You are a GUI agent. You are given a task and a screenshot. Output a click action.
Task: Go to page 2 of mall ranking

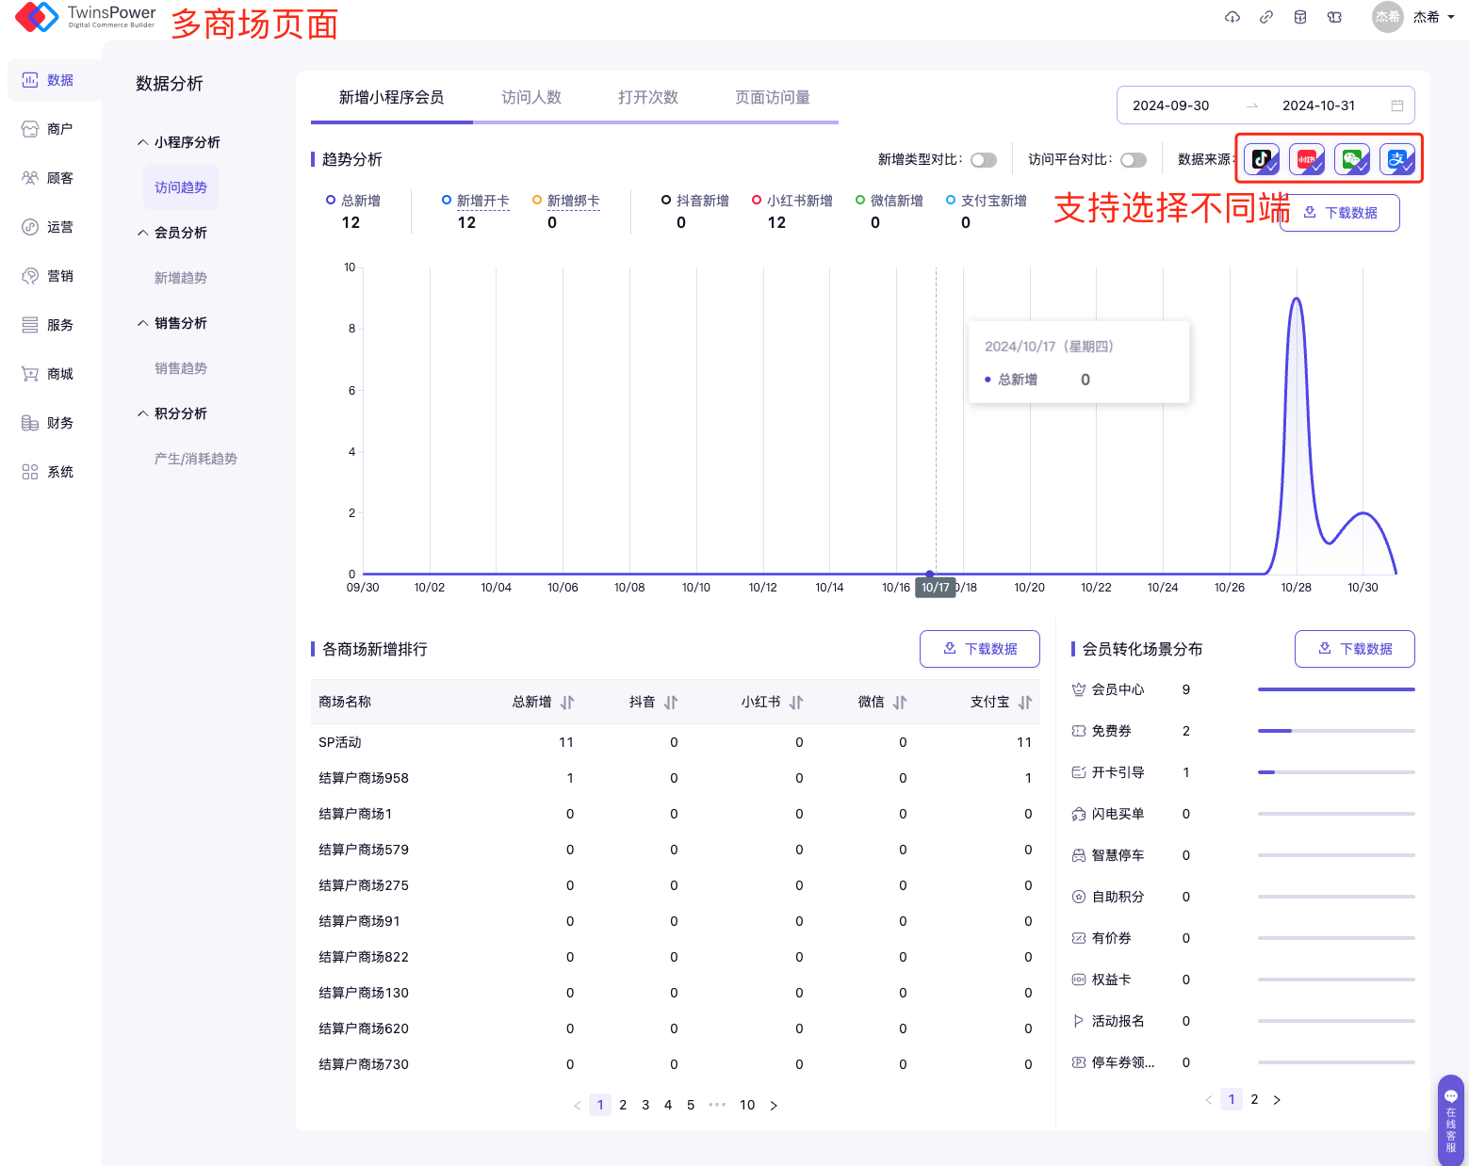click(623, 1105)
